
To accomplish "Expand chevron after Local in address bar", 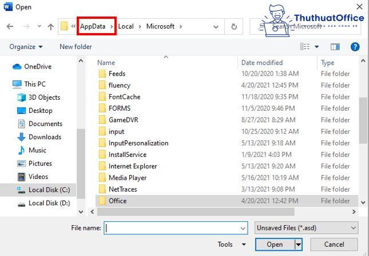I will tap(140, 26).
